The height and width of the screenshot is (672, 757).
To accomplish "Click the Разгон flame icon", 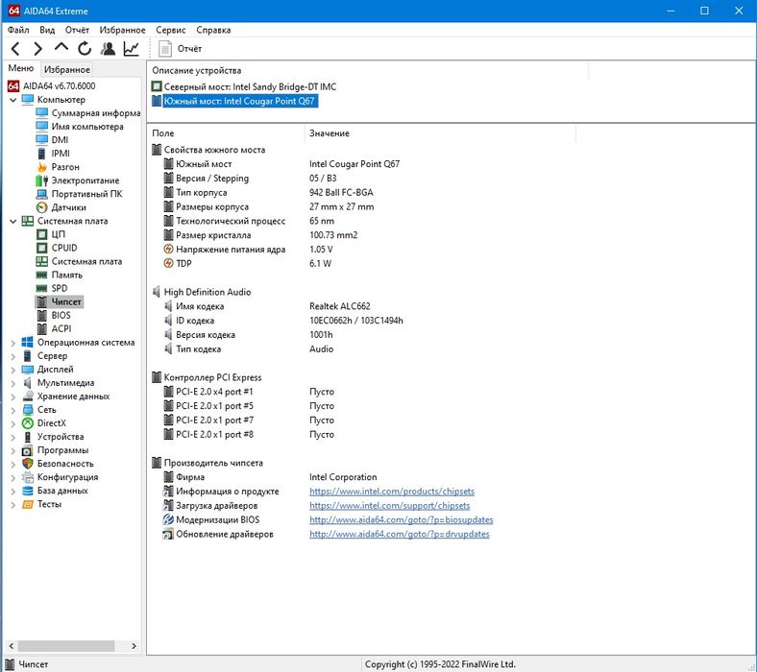I will (42, 167).
